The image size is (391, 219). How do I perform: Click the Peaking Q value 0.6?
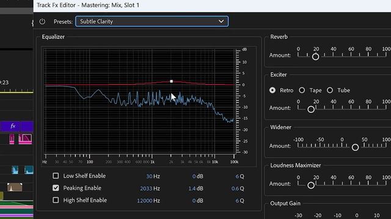pos(235,189)
